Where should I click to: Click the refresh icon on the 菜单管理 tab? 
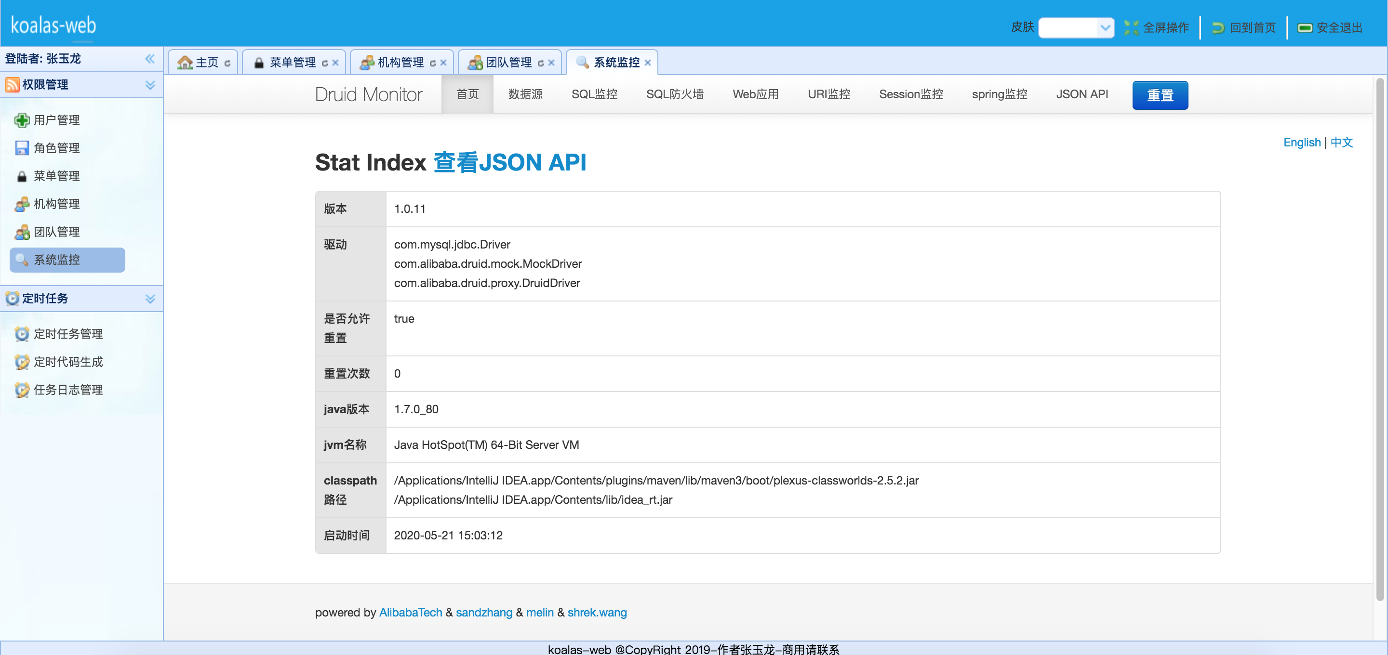point(324,63)
